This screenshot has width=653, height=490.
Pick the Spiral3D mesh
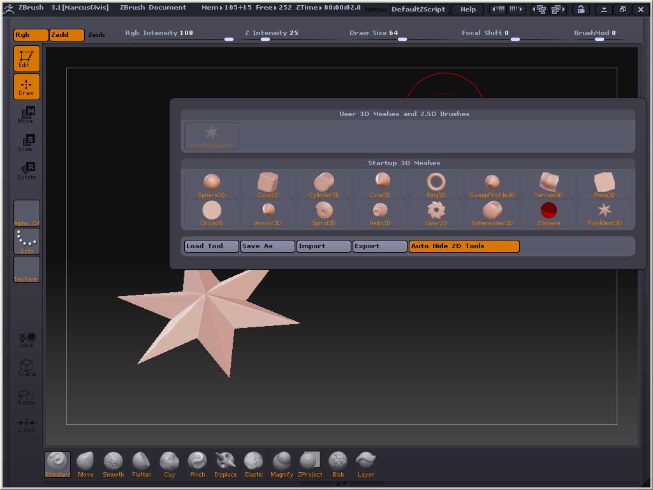324,213
